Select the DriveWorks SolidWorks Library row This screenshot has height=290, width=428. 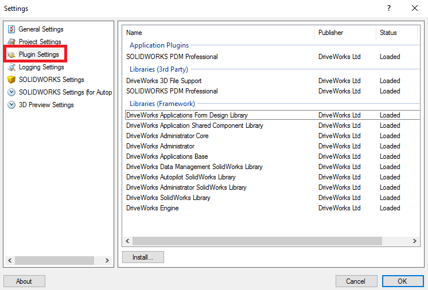pos(272,198)
